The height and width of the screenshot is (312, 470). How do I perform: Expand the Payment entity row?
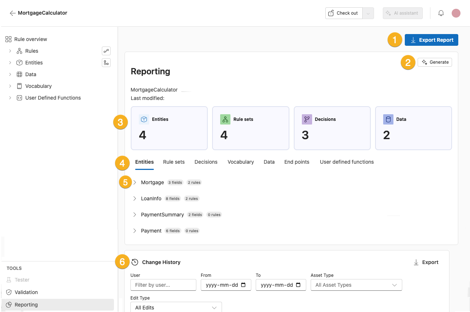pos(134,231)
